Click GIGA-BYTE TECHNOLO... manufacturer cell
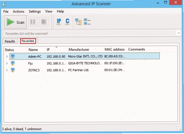The height and width of the screenshot is (134, 184). [x=85, y=63]
